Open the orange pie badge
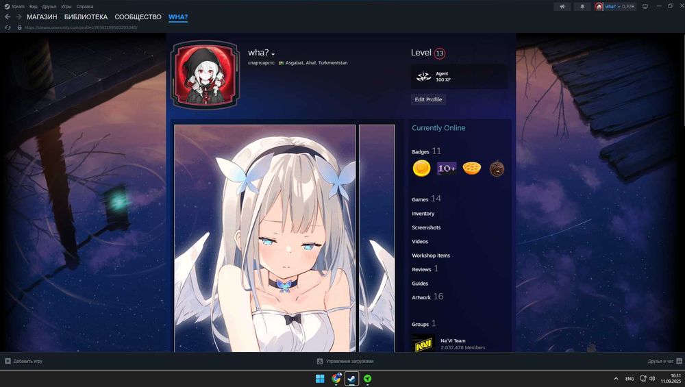Image resolution: width=685 pixels, height=387 pixels. pyautogui.click(x=472, y=168)
